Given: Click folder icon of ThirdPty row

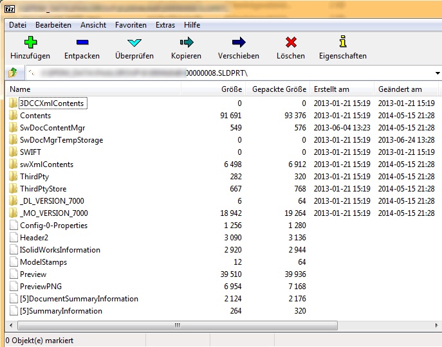Looking at the screenshot, I should tap(13, 176).
